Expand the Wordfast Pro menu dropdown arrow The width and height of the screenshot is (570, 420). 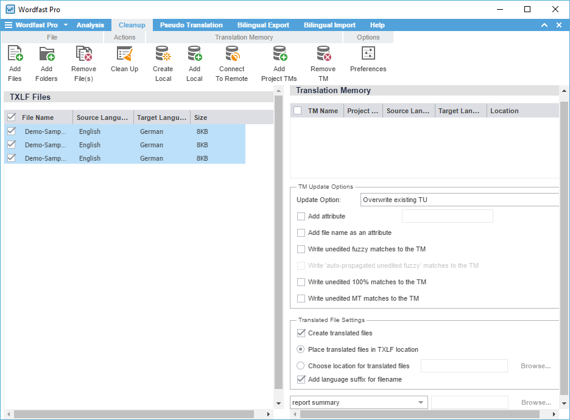click(66, 25)
